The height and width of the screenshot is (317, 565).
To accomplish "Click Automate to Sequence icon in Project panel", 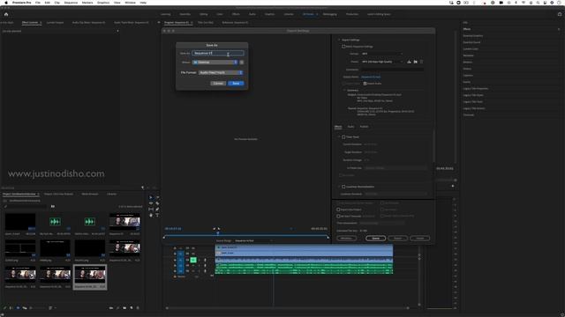I will click(111, 308).
